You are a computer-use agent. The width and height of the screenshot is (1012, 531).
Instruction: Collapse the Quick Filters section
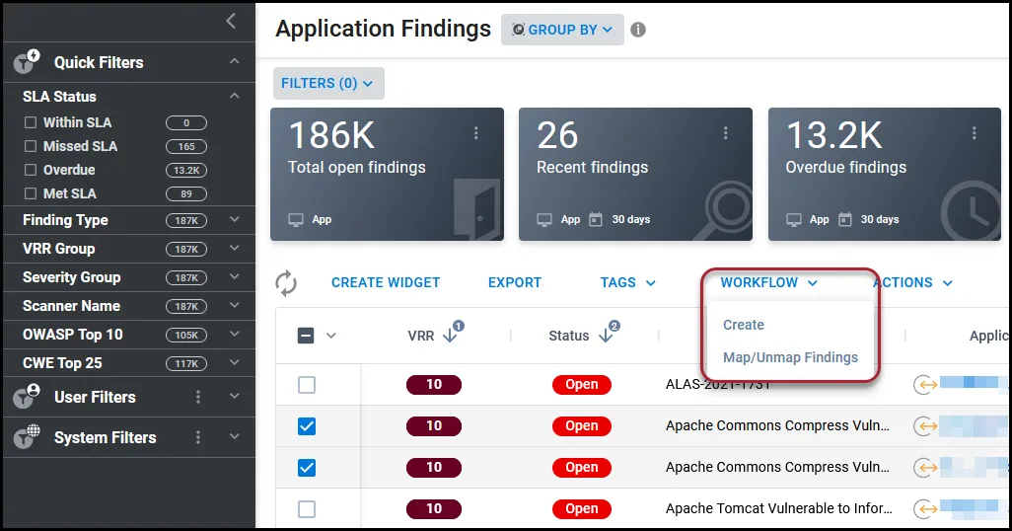click(x=235, y=61)
